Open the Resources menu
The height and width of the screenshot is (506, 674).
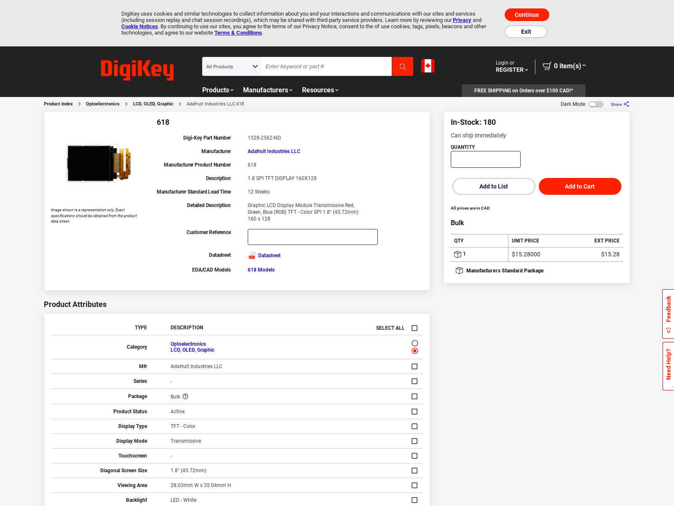320,90
